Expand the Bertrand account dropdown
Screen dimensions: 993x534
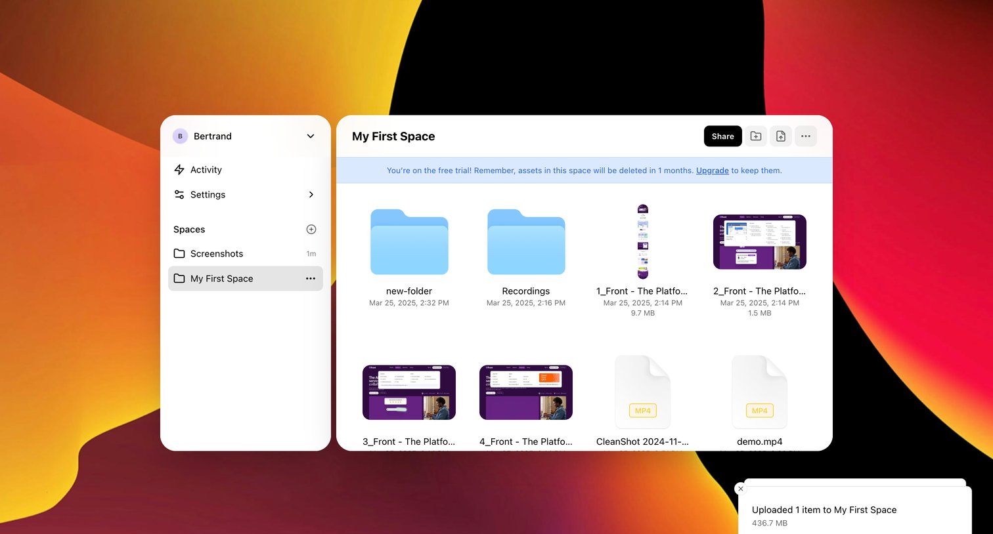tap(311, 136)
